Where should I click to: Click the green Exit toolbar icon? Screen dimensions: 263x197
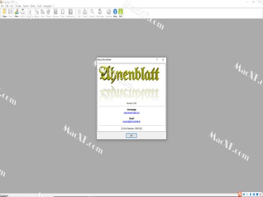coord(121,13)
